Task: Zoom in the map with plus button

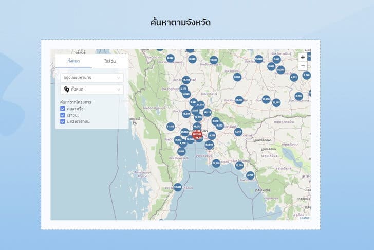Action: pos(303,57)
